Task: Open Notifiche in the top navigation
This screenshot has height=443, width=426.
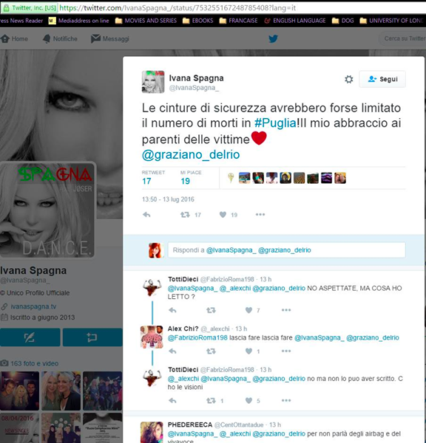Action: tap(60, 38)
